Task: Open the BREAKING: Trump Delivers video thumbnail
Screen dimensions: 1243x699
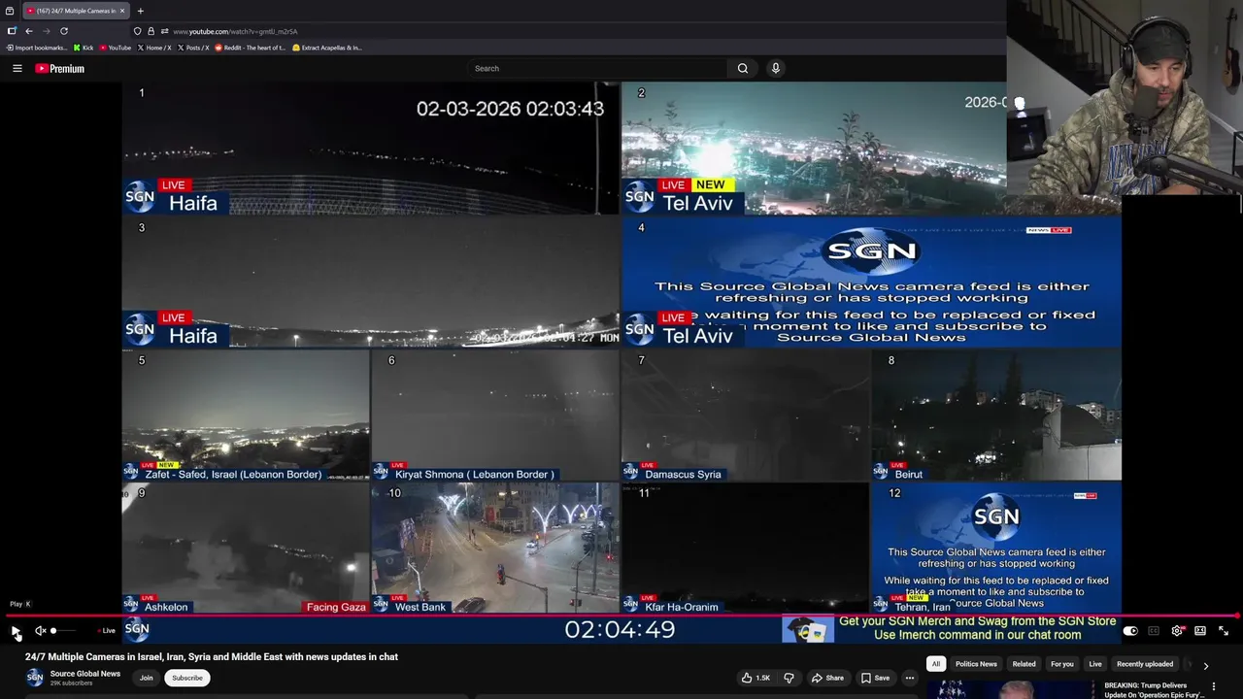Action: pos(1010,689)
